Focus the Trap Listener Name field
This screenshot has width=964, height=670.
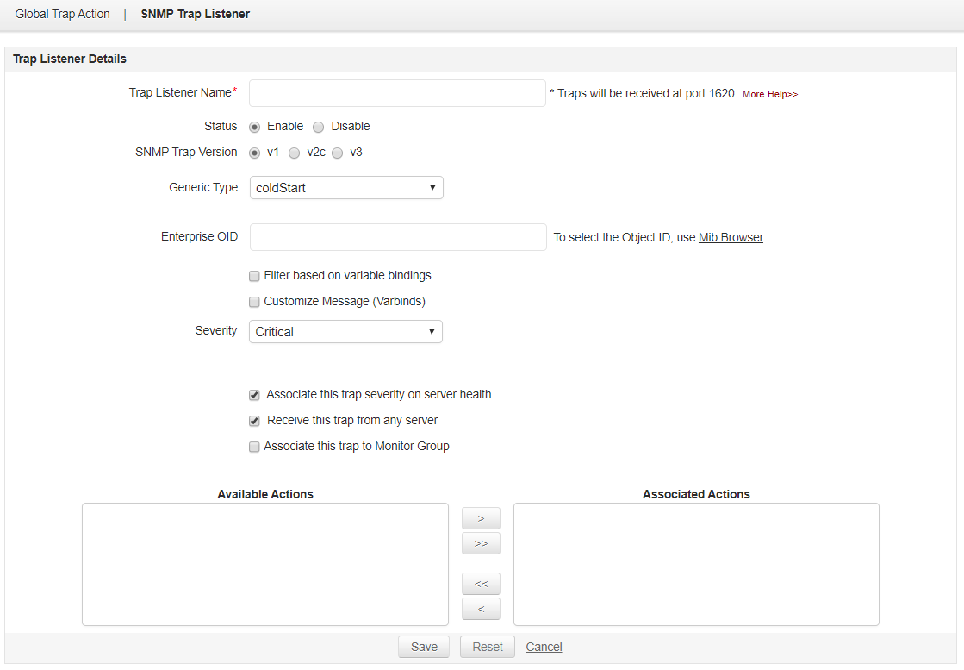coord(398,93)
